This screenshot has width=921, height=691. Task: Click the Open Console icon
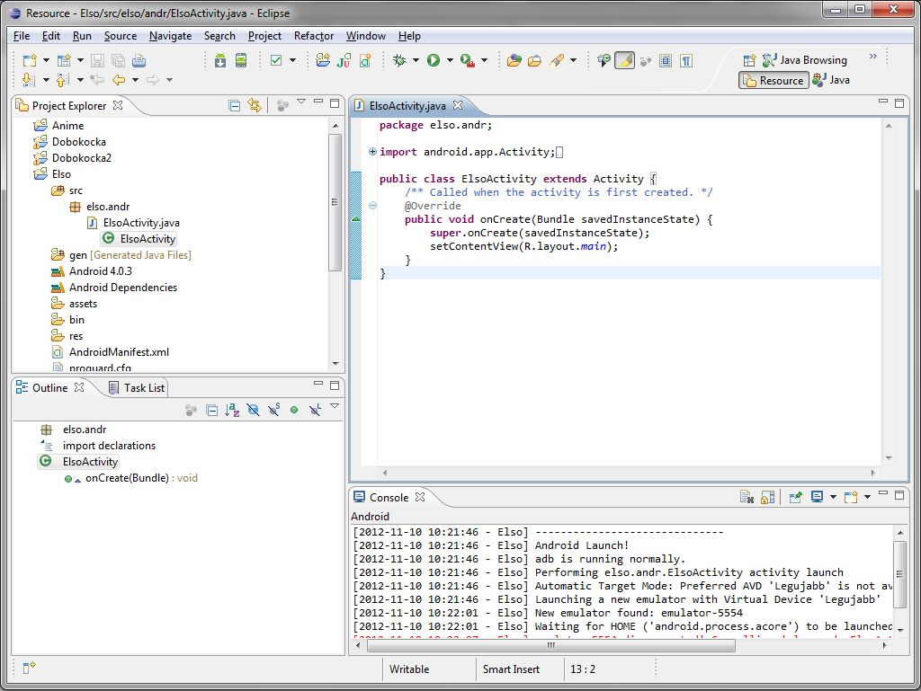(851, 498)
